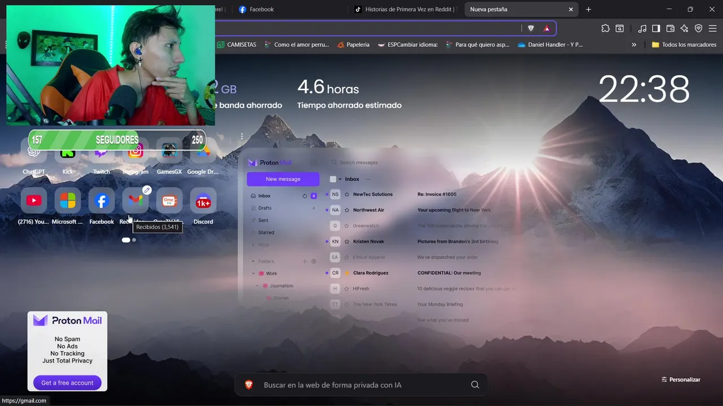Open a new tab with the plus button
The height and width of the screenshot is (406, 723).
[x=589, y=9]
